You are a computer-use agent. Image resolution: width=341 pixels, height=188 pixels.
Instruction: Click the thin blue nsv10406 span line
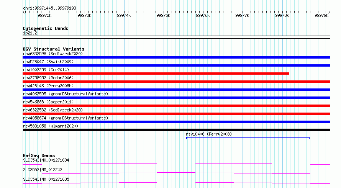(248, 138)
